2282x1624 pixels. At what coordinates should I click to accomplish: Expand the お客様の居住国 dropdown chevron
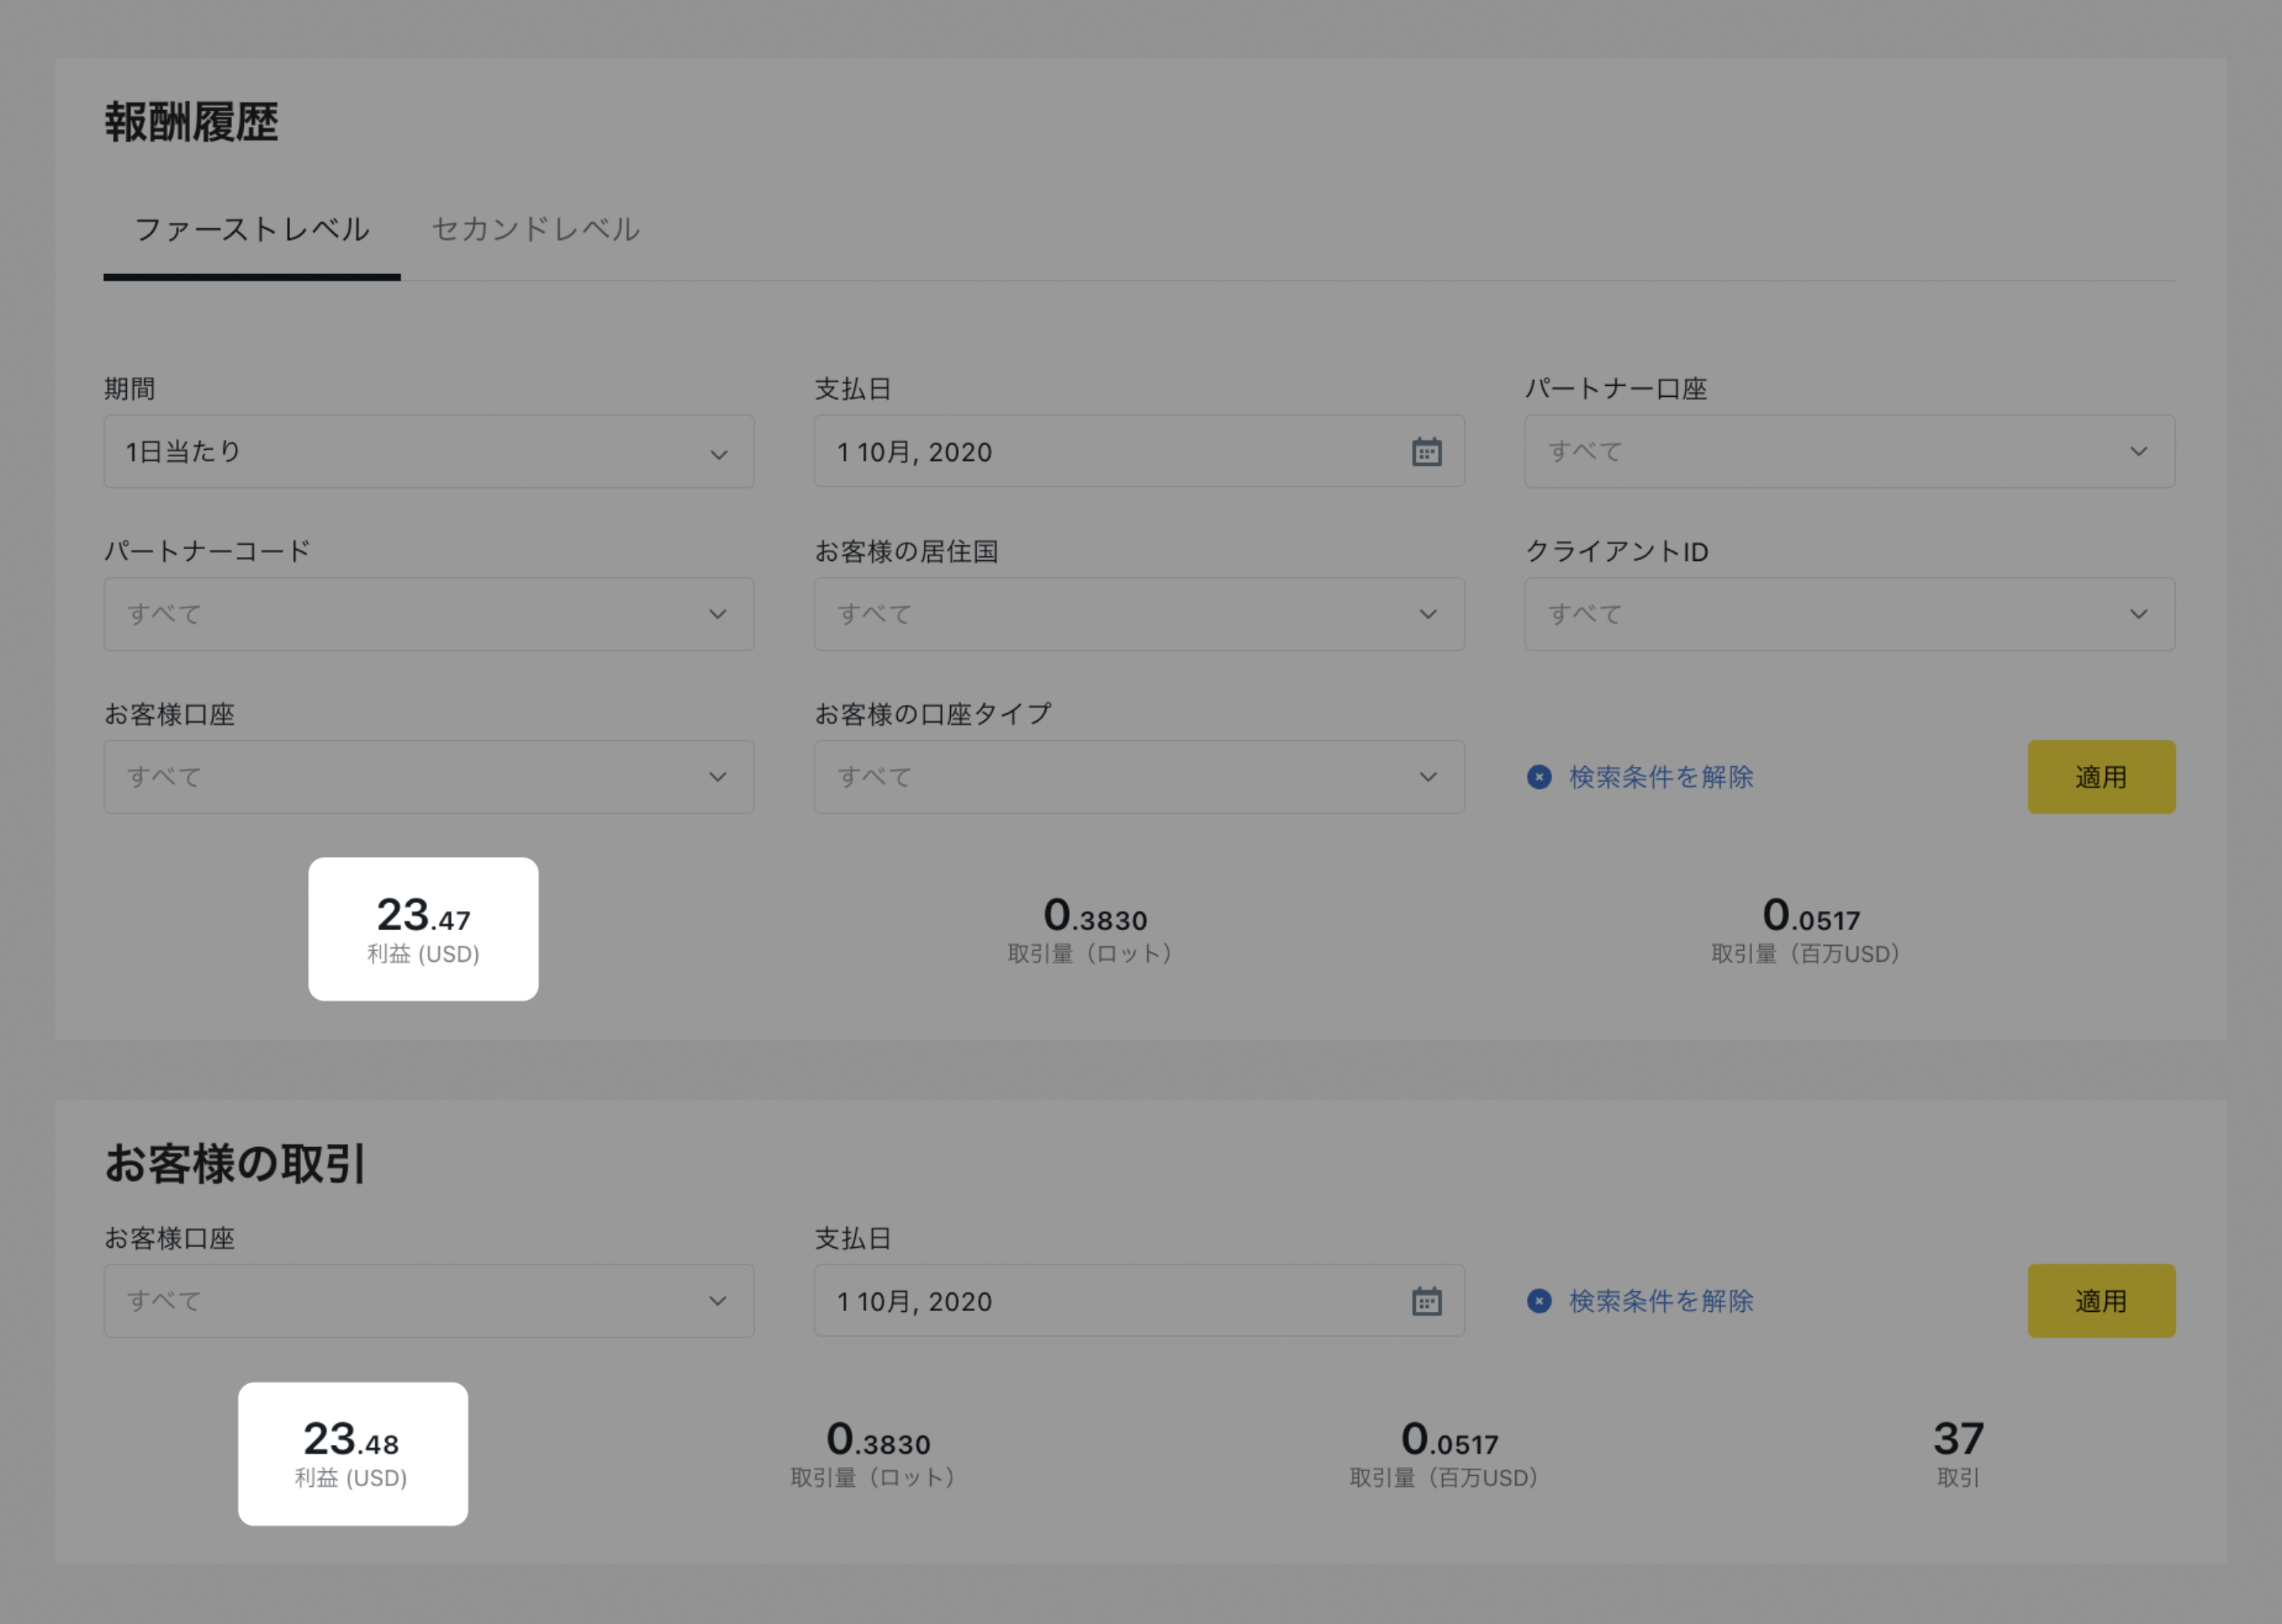(1428, 614)
